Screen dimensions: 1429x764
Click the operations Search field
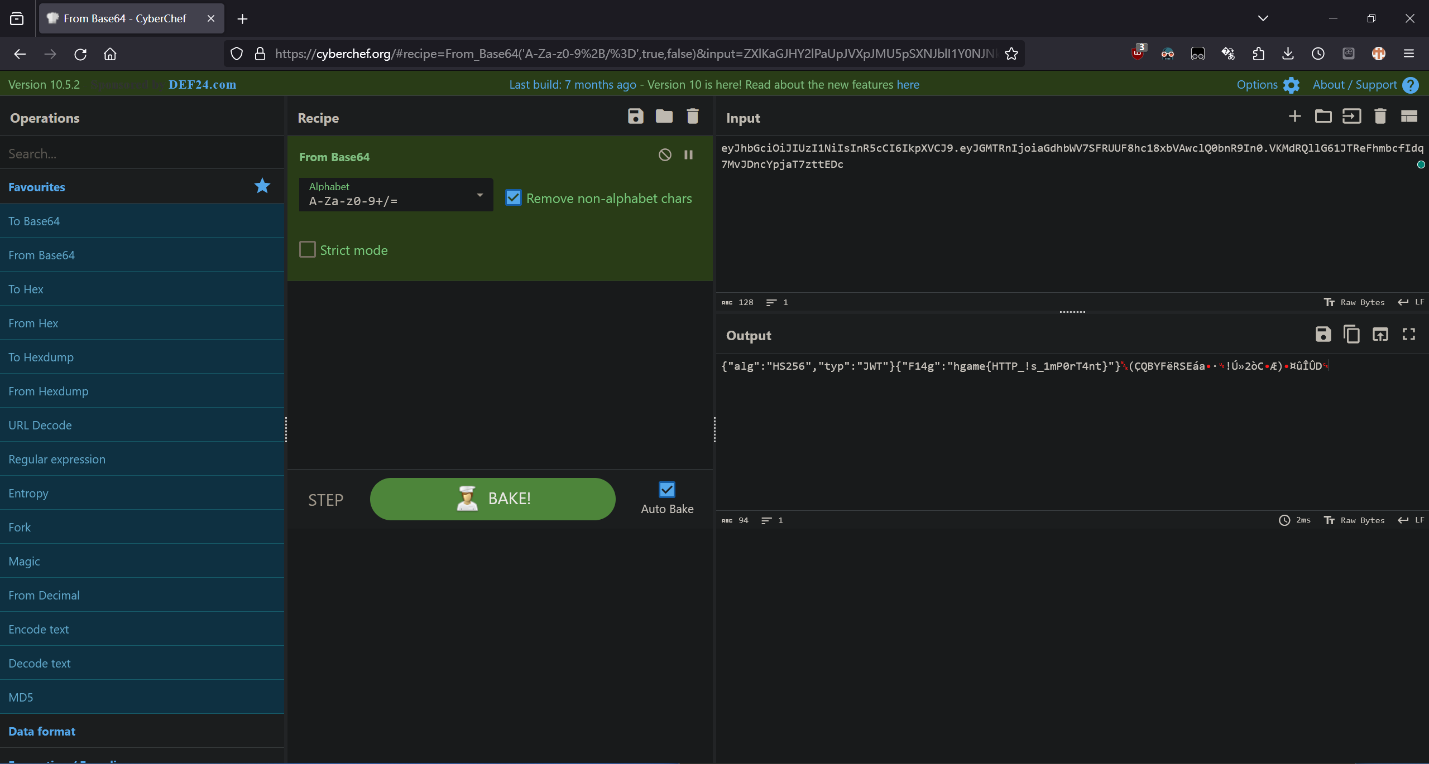142,153
